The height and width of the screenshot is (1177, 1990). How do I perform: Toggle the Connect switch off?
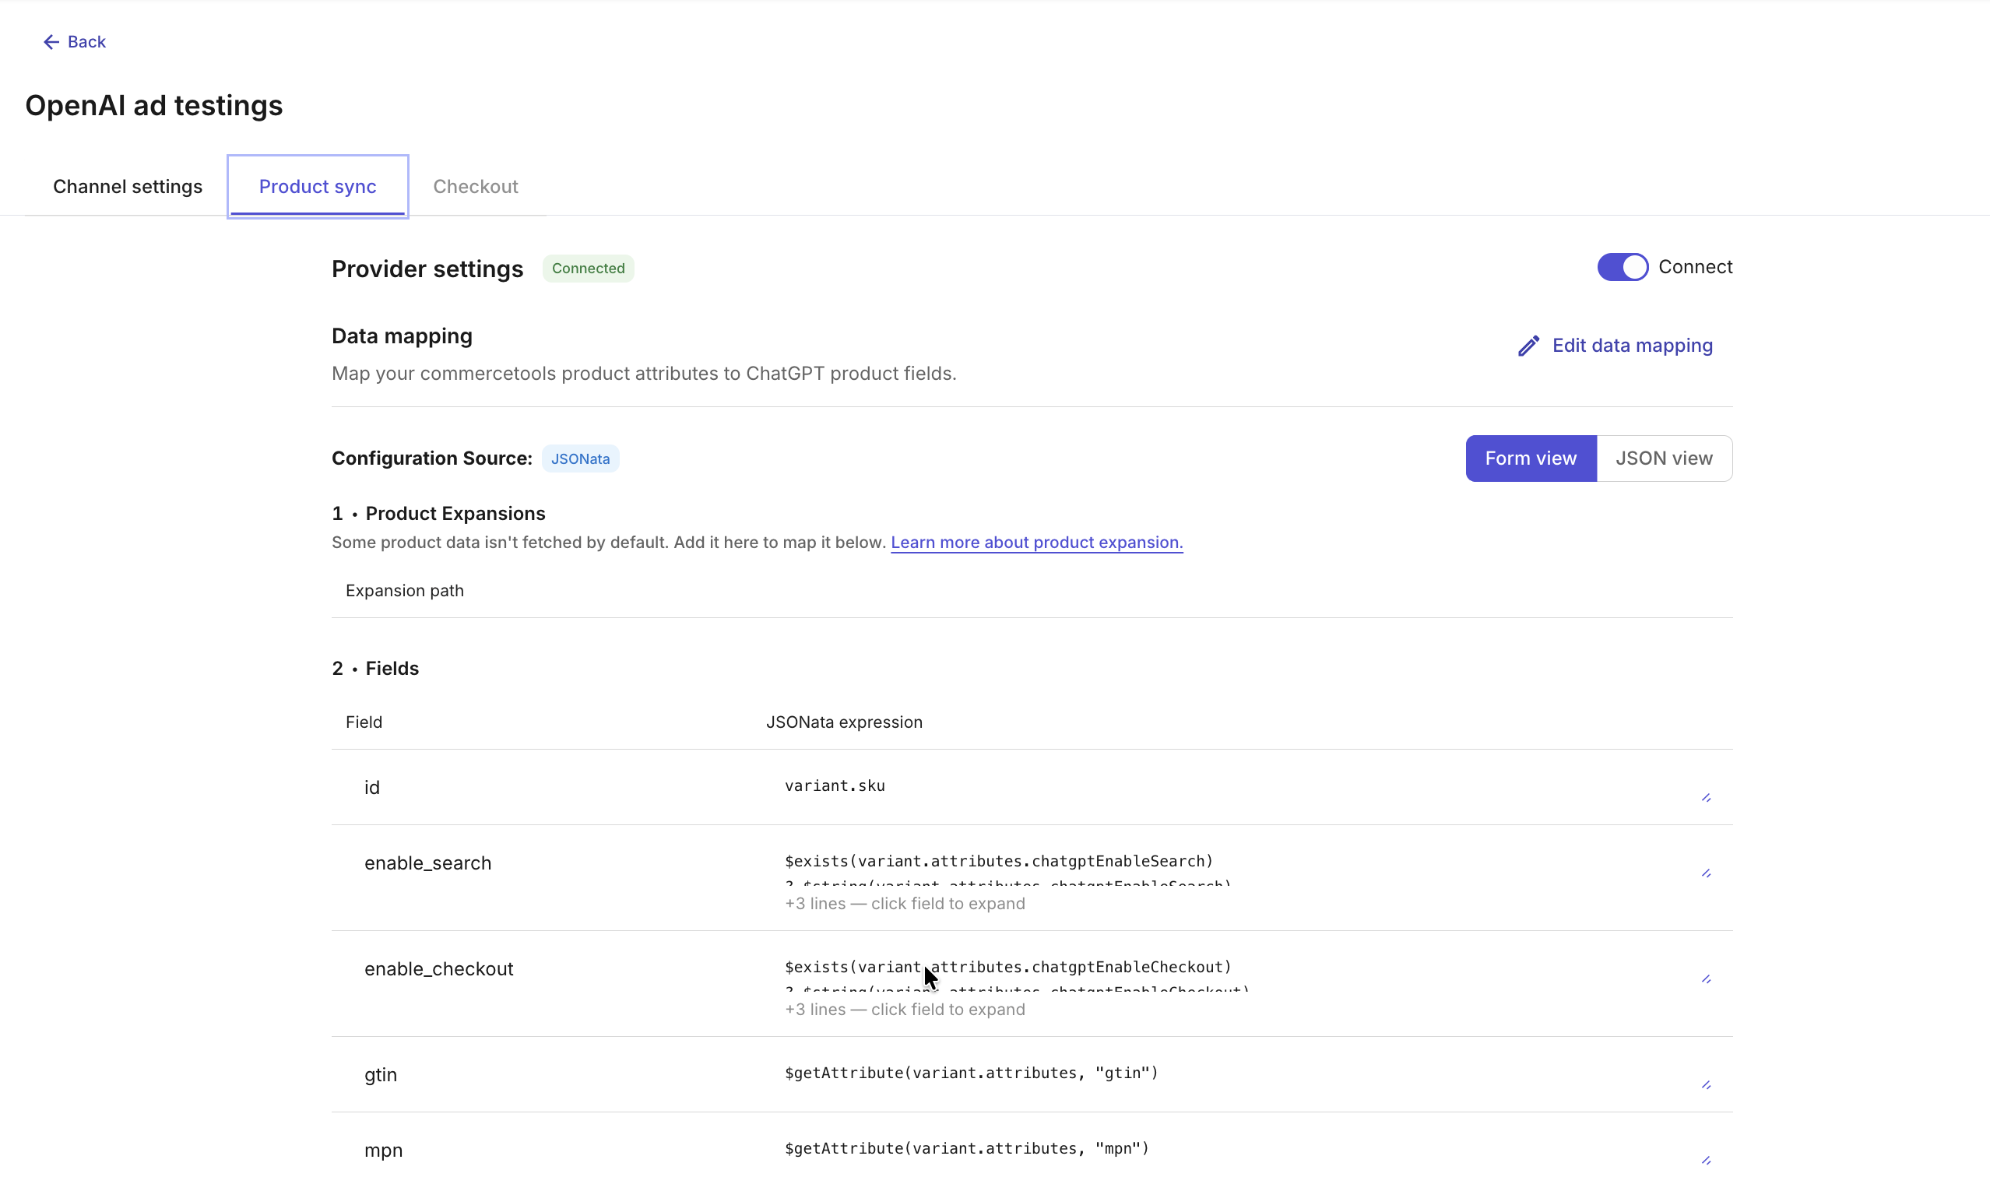pos(1622,267)
